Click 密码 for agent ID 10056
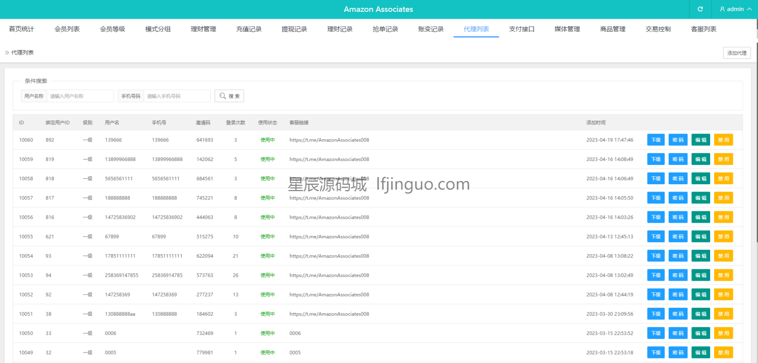 coord(678,217)
